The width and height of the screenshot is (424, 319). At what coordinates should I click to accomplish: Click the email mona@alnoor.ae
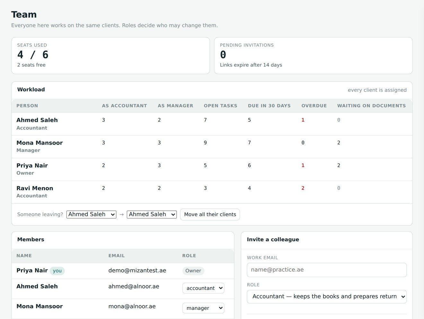click(x=132, y=306)
